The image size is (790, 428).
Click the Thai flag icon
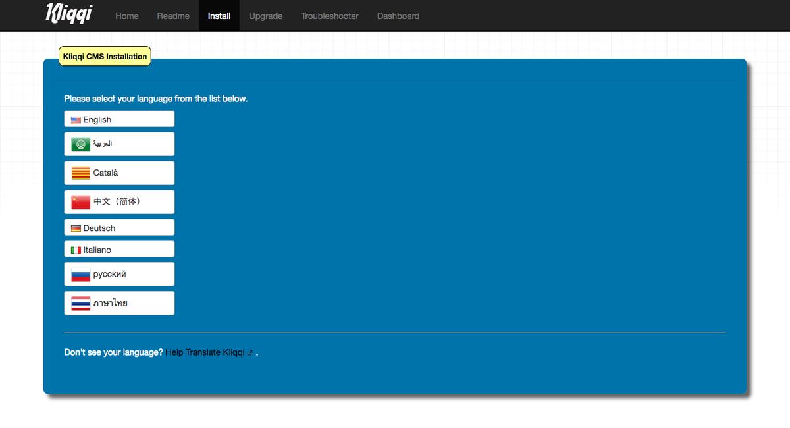(80, 304)
